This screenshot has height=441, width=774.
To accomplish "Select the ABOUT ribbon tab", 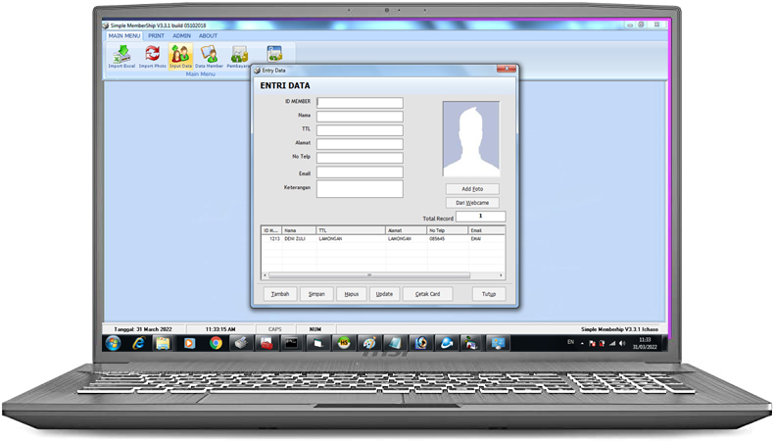I will coord(208,35).
